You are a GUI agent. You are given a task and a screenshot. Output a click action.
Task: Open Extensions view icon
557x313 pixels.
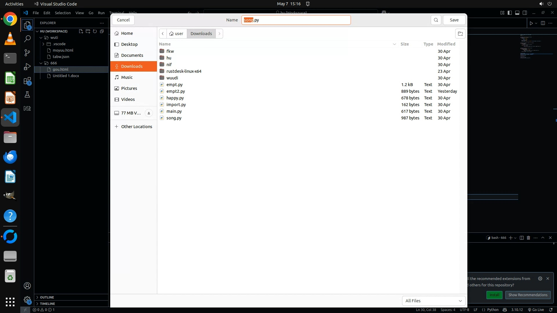(27, 81)
